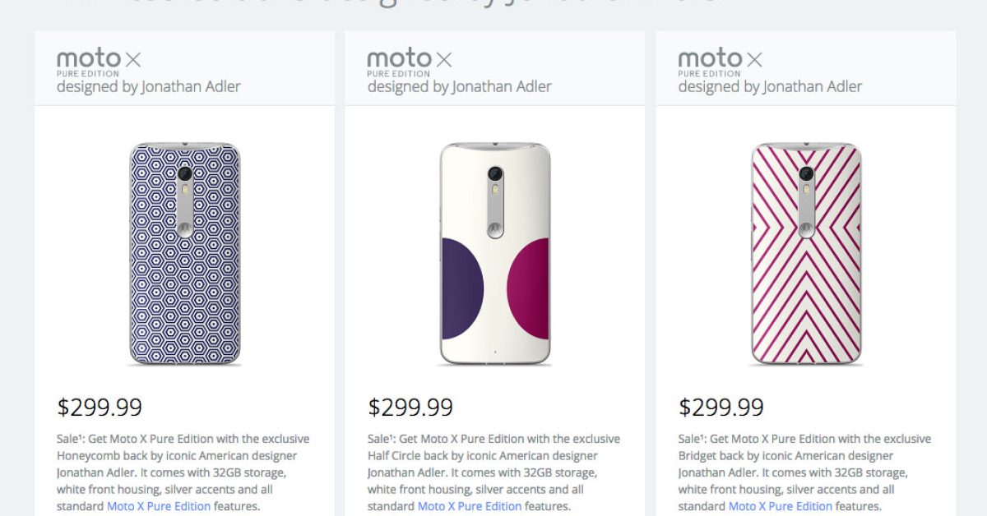Click the Half Circle phone back image

coord(495,253)
